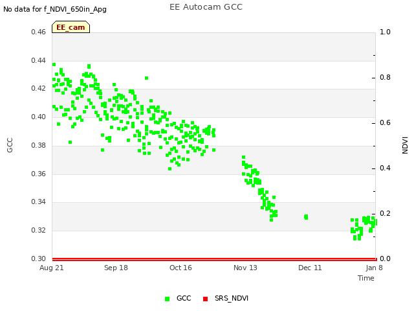Click the 0.30 GCC axis value

pos(38,259)
